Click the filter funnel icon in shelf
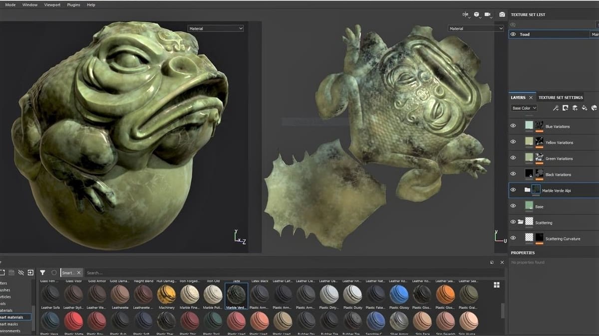599x336 pixels. tap(42, 273)
